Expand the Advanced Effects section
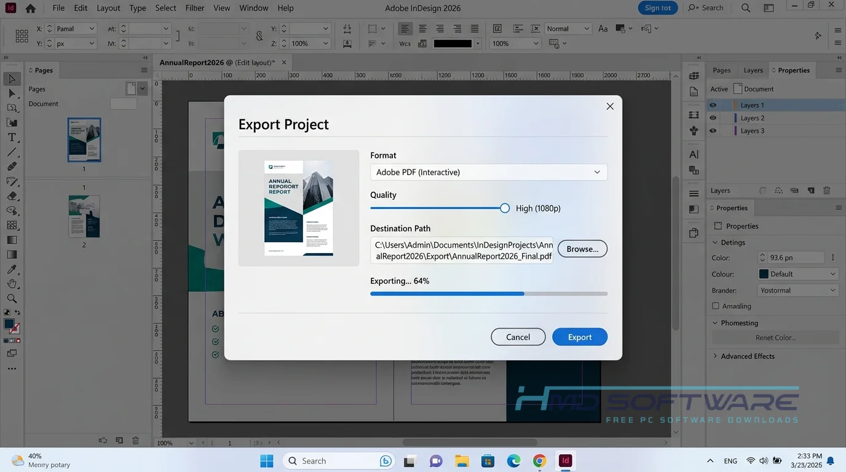 coord(715,356)
